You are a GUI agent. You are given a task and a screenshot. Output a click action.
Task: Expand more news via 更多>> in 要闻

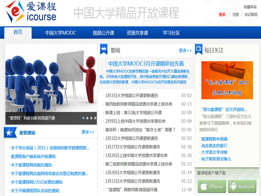pyautogui.click(x=185, y=50)
